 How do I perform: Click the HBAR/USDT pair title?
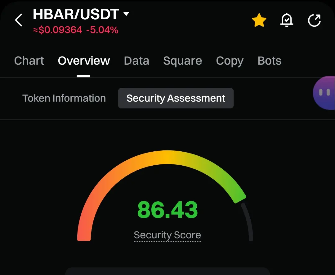click(x=76, y=14)
